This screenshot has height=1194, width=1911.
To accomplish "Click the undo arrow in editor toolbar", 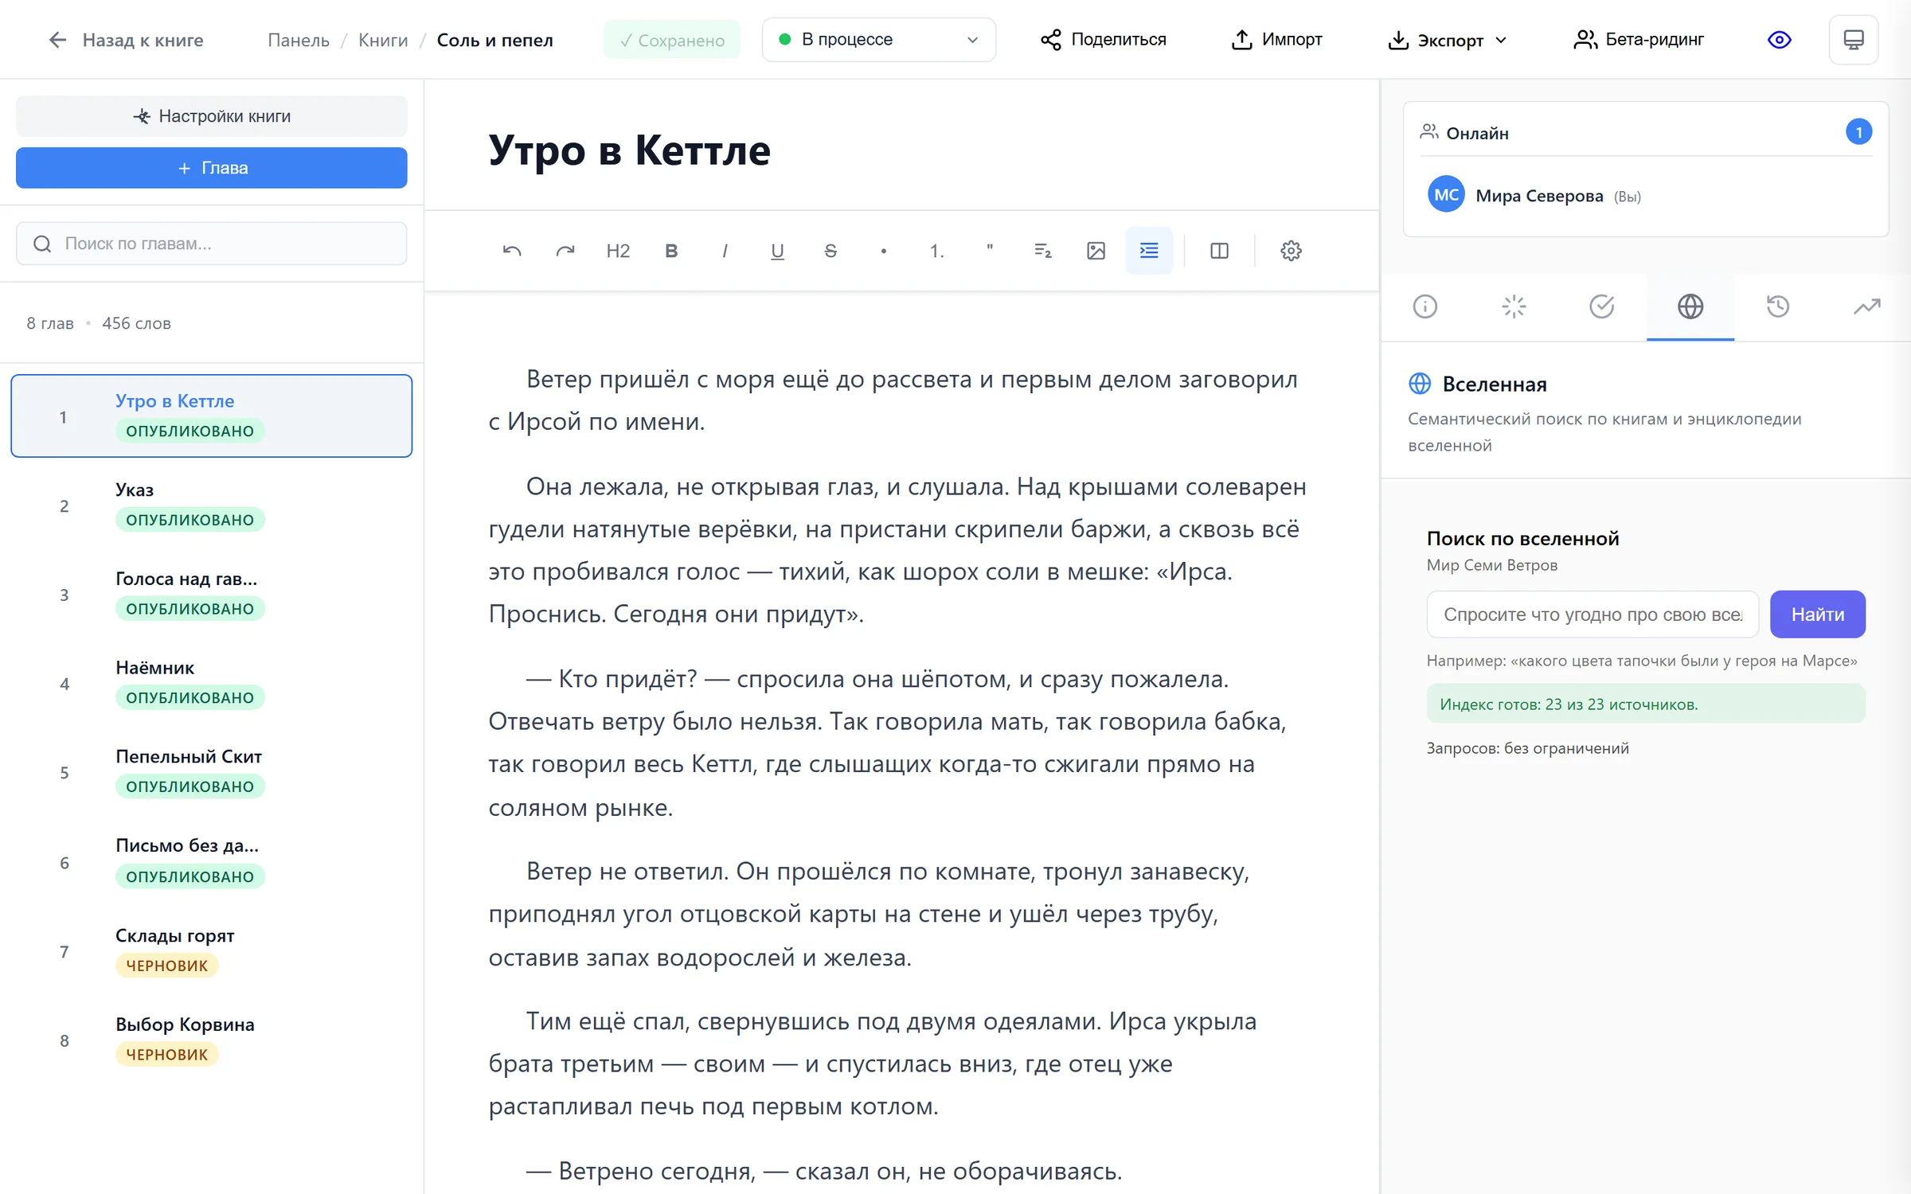I will (512, 251).
